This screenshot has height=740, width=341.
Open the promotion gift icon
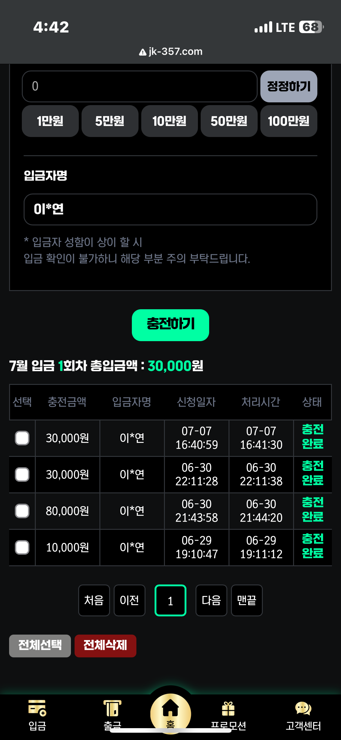point(228,709)
